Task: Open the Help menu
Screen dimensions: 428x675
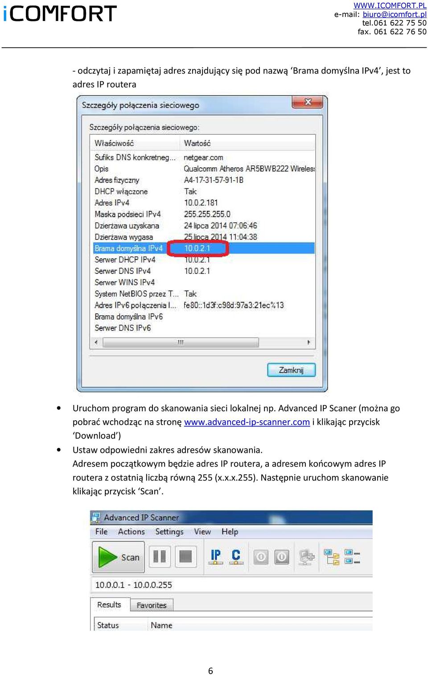Action: (230, 531)
